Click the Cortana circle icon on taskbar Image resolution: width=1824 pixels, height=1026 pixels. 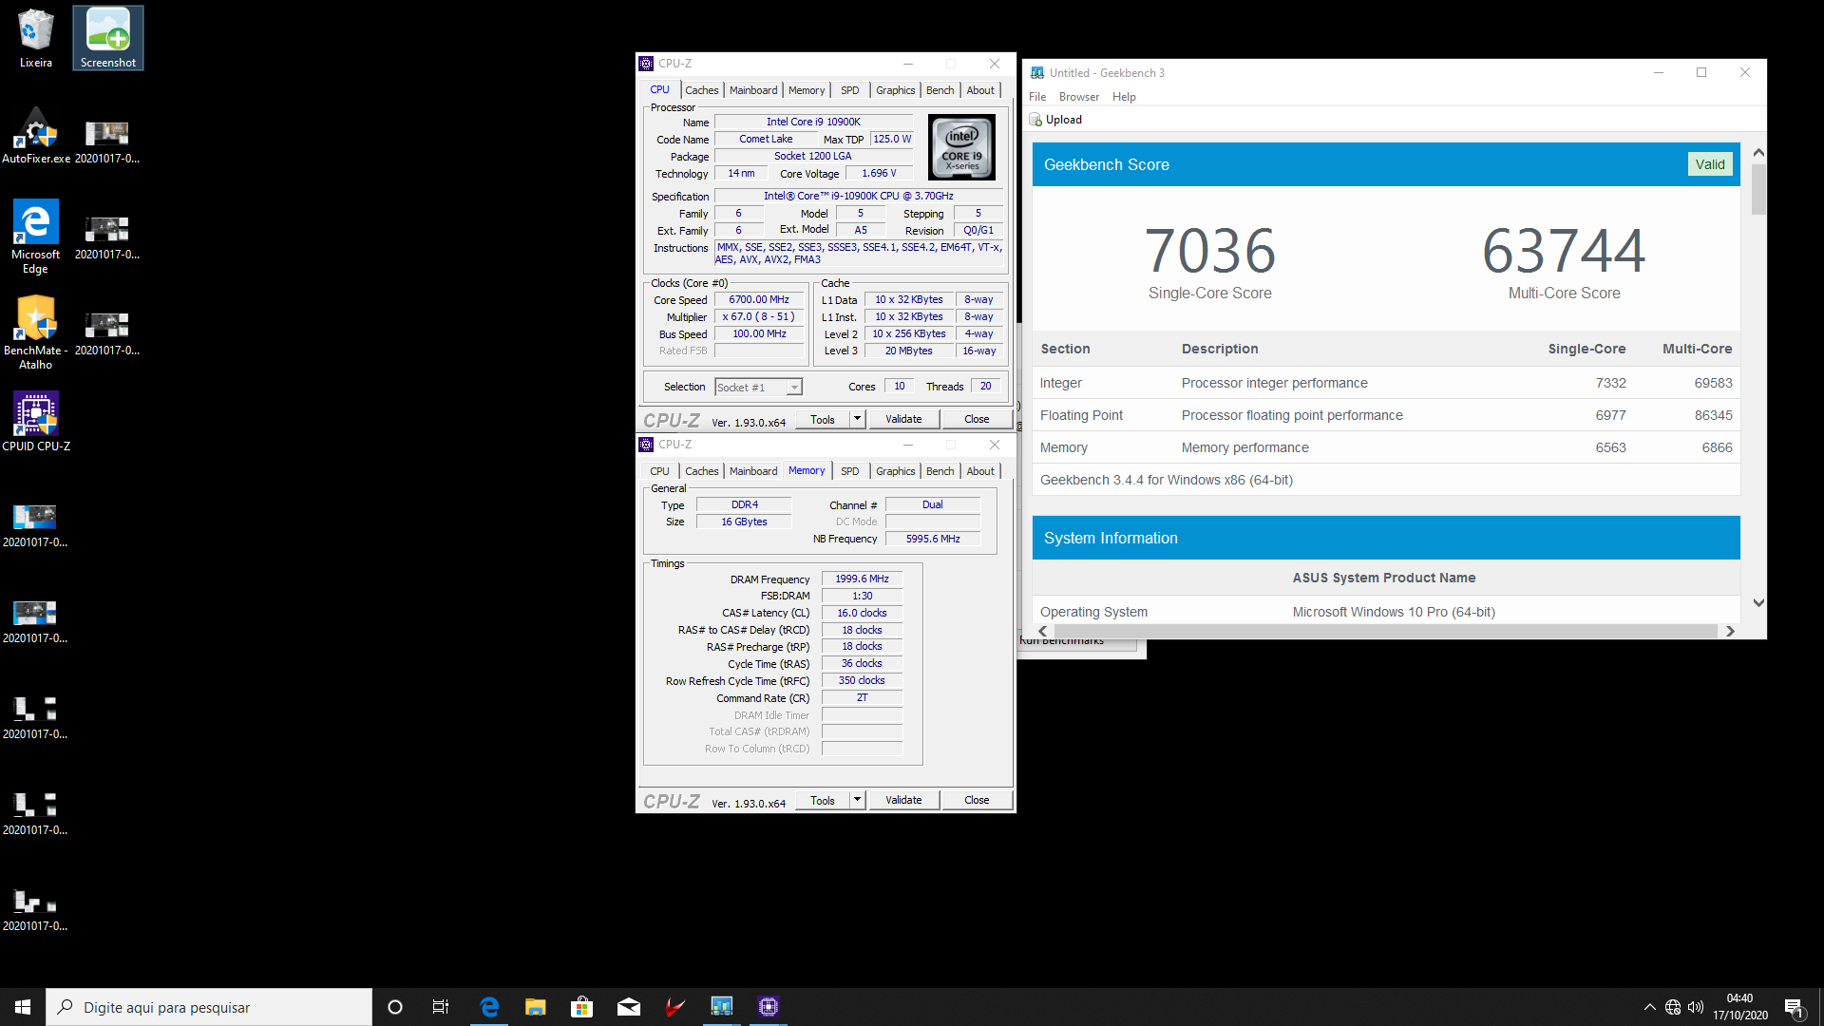(x=395, y=1007)
